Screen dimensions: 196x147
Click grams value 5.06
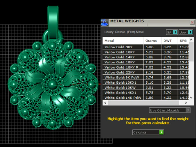pos(149,47)
